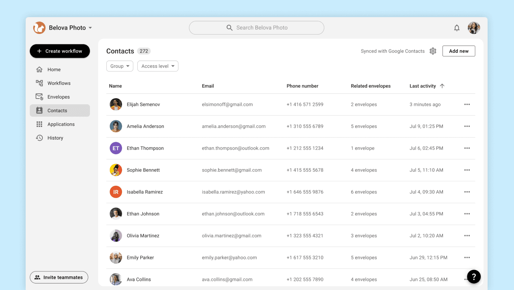Click the Email column header

(x=208, y=86)
